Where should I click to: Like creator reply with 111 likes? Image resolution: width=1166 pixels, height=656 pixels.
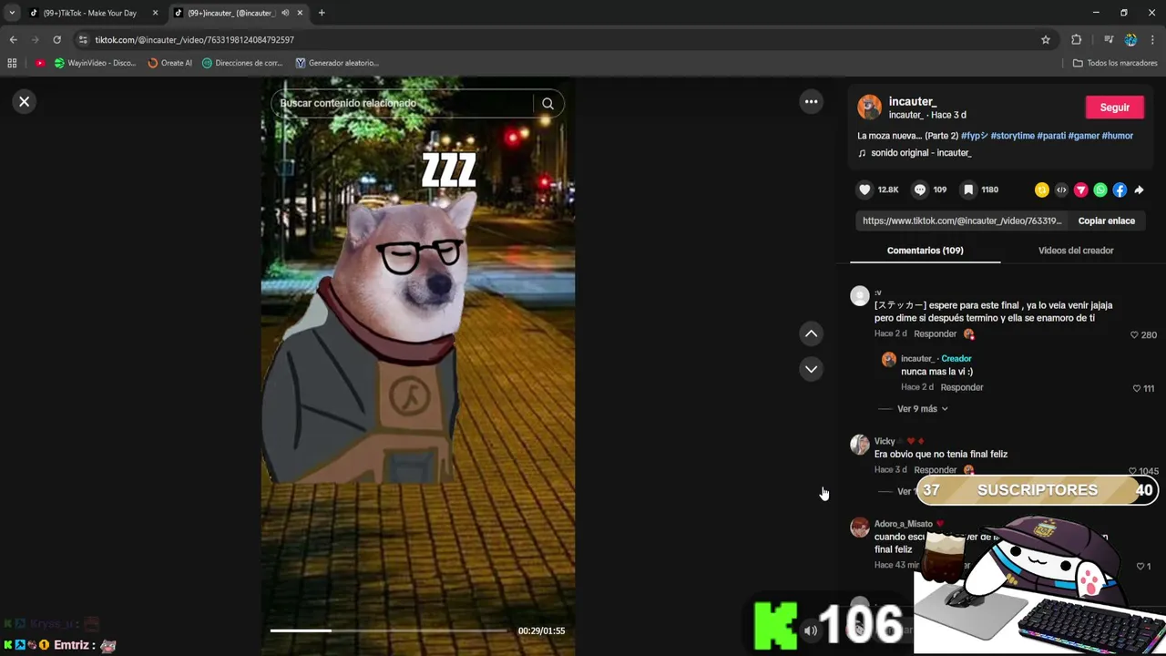pyautogui.click(x=1136, y=388)
